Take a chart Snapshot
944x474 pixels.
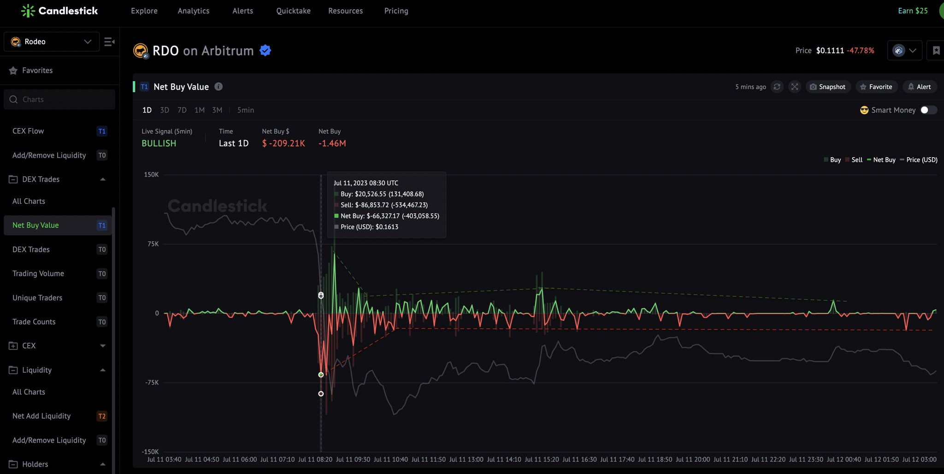pyautogui.click(x=828, y=87)
